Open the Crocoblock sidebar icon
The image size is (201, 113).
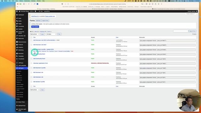pyautogui.click(x=17, y=59)
